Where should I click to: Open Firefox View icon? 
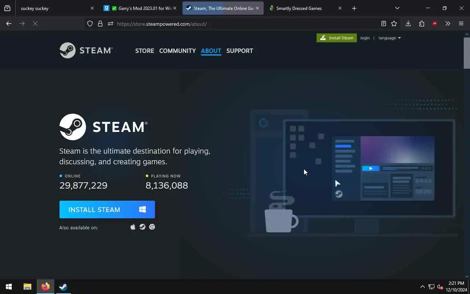pyautogui.click(x=7, y=8)
